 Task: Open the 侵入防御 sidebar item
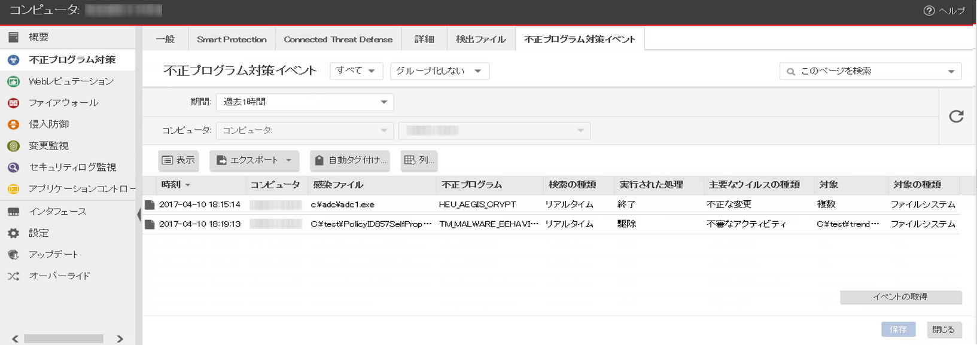pyautogui.click(x=48, y=124)
